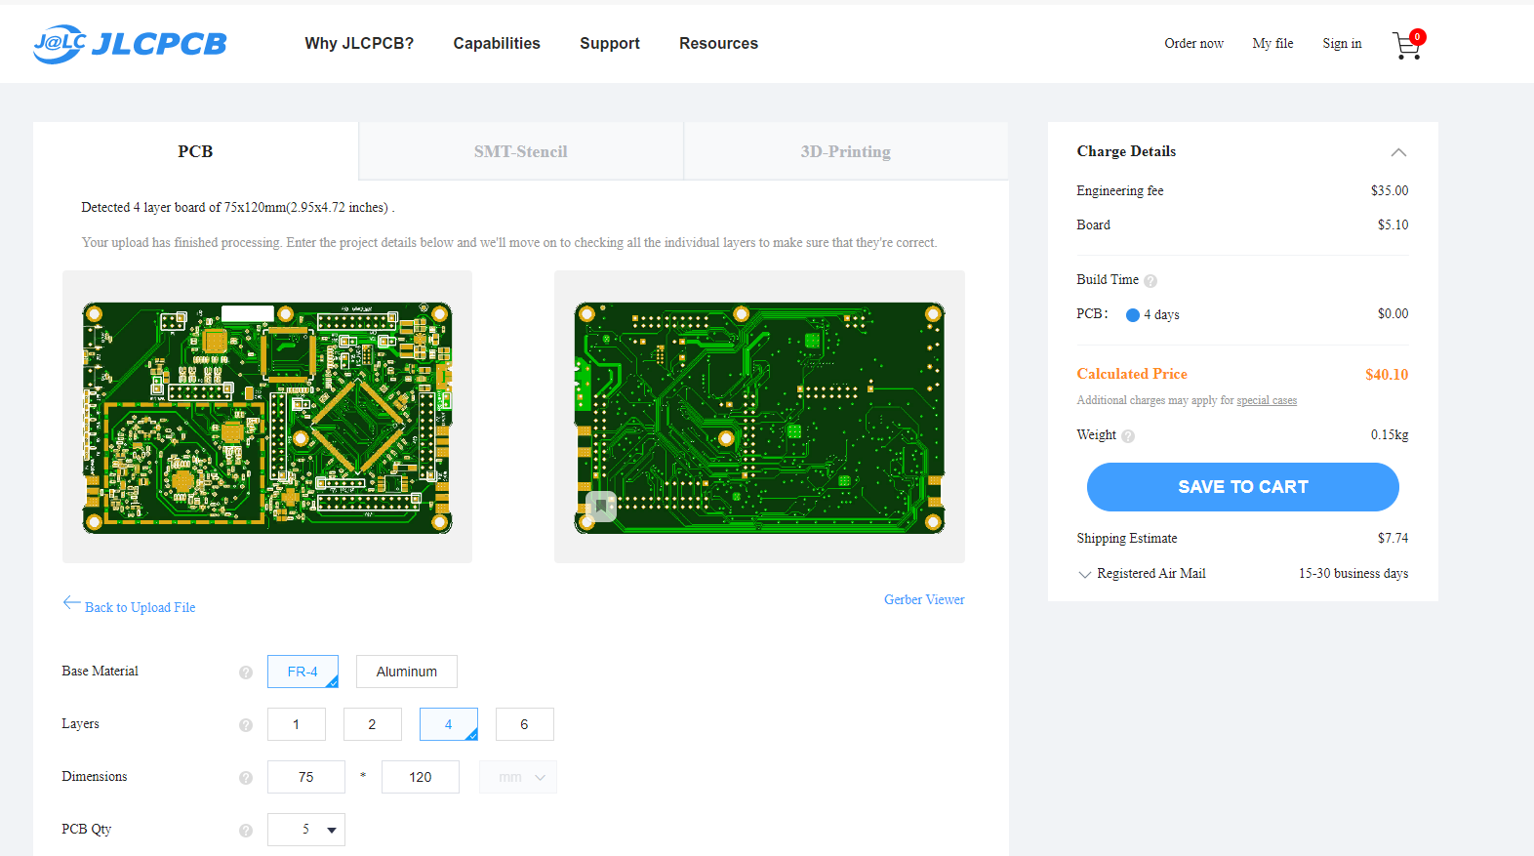Image resolution: width=1534 pixels, height=856 pixels.
Task: Click the SAVE TO CART button
Action: 1243,487
